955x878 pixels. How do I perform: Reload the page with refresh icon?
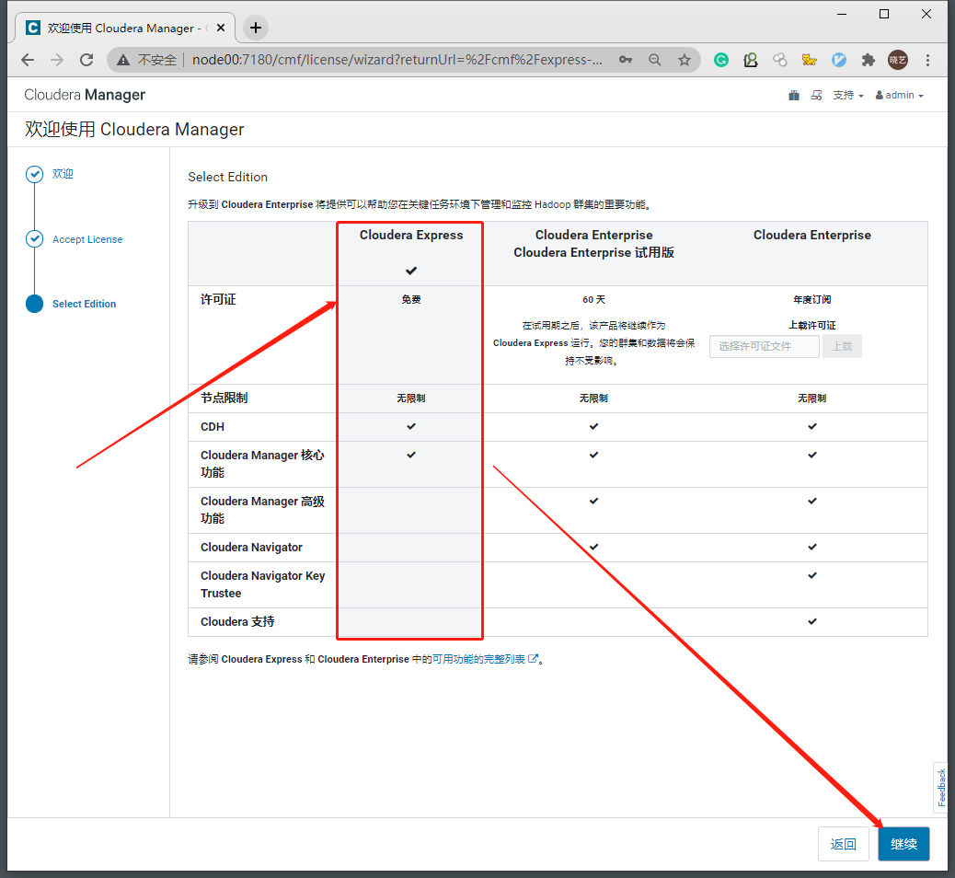click(x=86, y=60)
